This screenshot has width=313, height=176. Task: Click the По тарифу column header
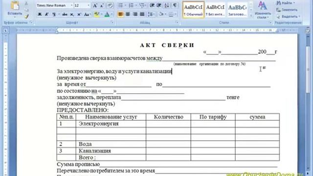(213, 117)
